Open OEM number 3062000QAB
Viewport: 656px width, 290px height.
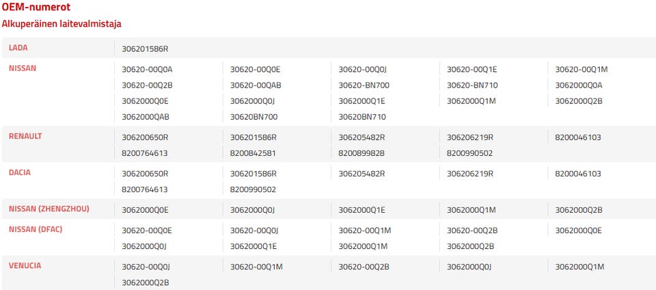[x=146, y=116]
